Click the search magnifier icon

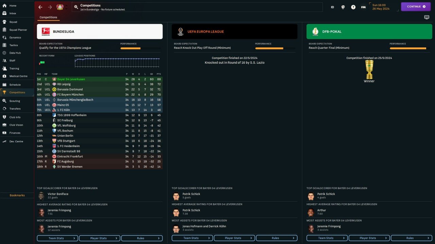click(76, 7)
